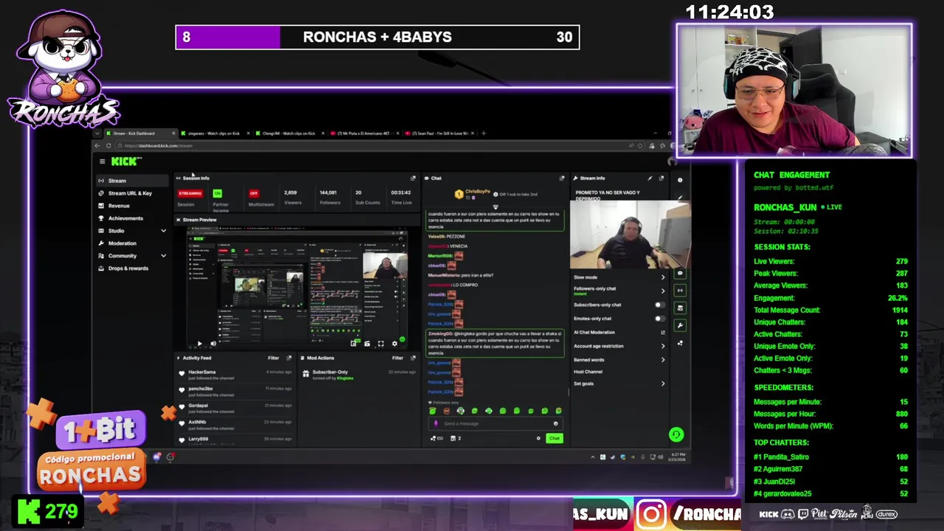Expand the Studio submenu chevron
This screenshot has width=944, height=531.
[x=163, y=231]
